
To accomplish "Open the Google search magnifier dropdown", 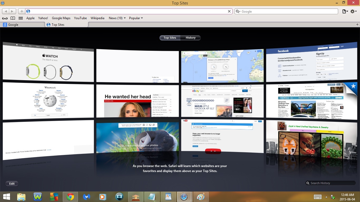I will (238, 11).
